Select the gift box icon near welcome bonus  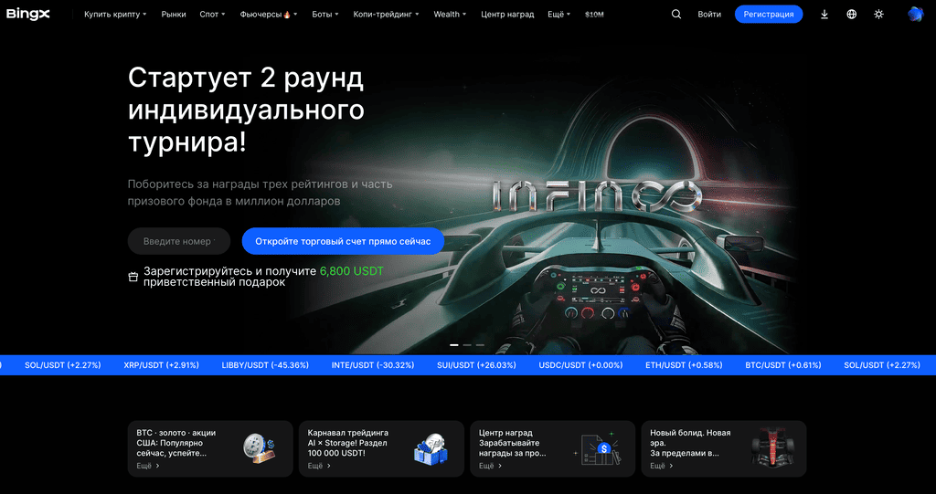[x=133, y=277]
